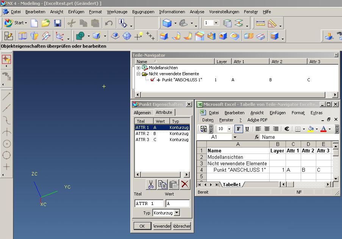This screenshot has height=239, width=342.
Task: Toggle bold formatting in Excel
Action: click(238, 129)
